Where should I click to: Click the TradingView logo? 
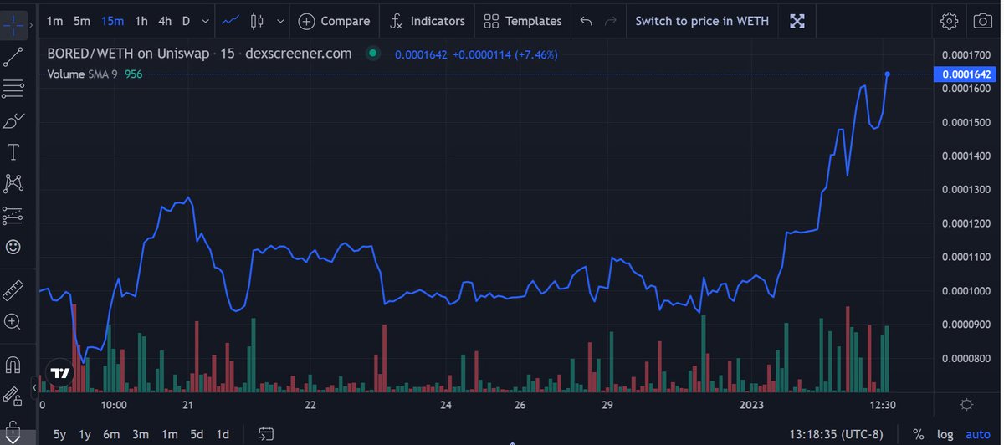pos(60,373)
